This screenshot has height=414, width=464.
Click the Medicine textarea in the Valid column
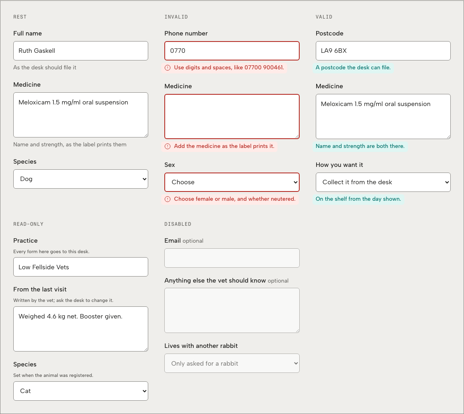383,117
